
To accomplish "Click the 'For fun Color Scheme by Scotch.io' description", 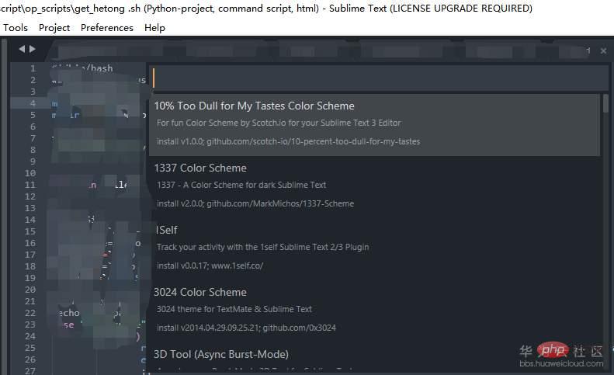I will pos(279,123).
